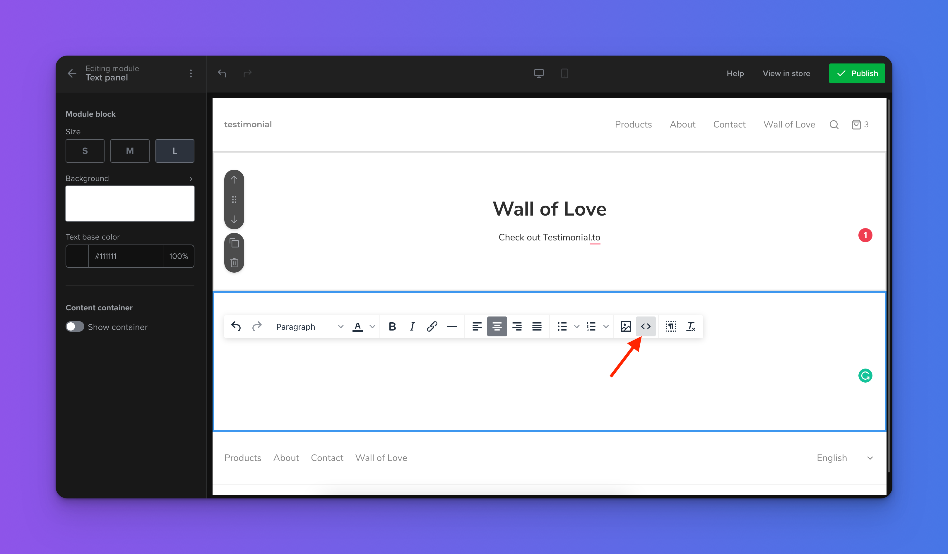This screenshot has width=948, height=554.
Task: Open the white Background swatch
Action: (x=130, y=204)
